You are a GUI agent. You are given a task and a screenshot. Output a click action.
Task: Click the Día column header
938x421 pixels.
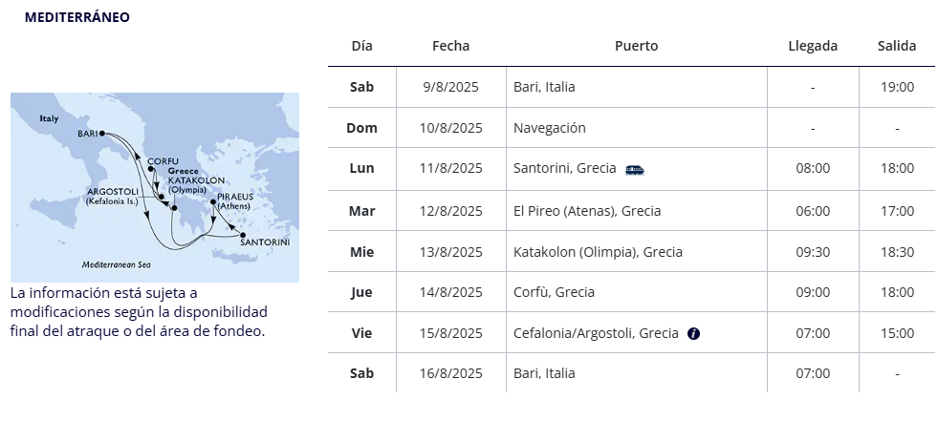pos(362,46)
